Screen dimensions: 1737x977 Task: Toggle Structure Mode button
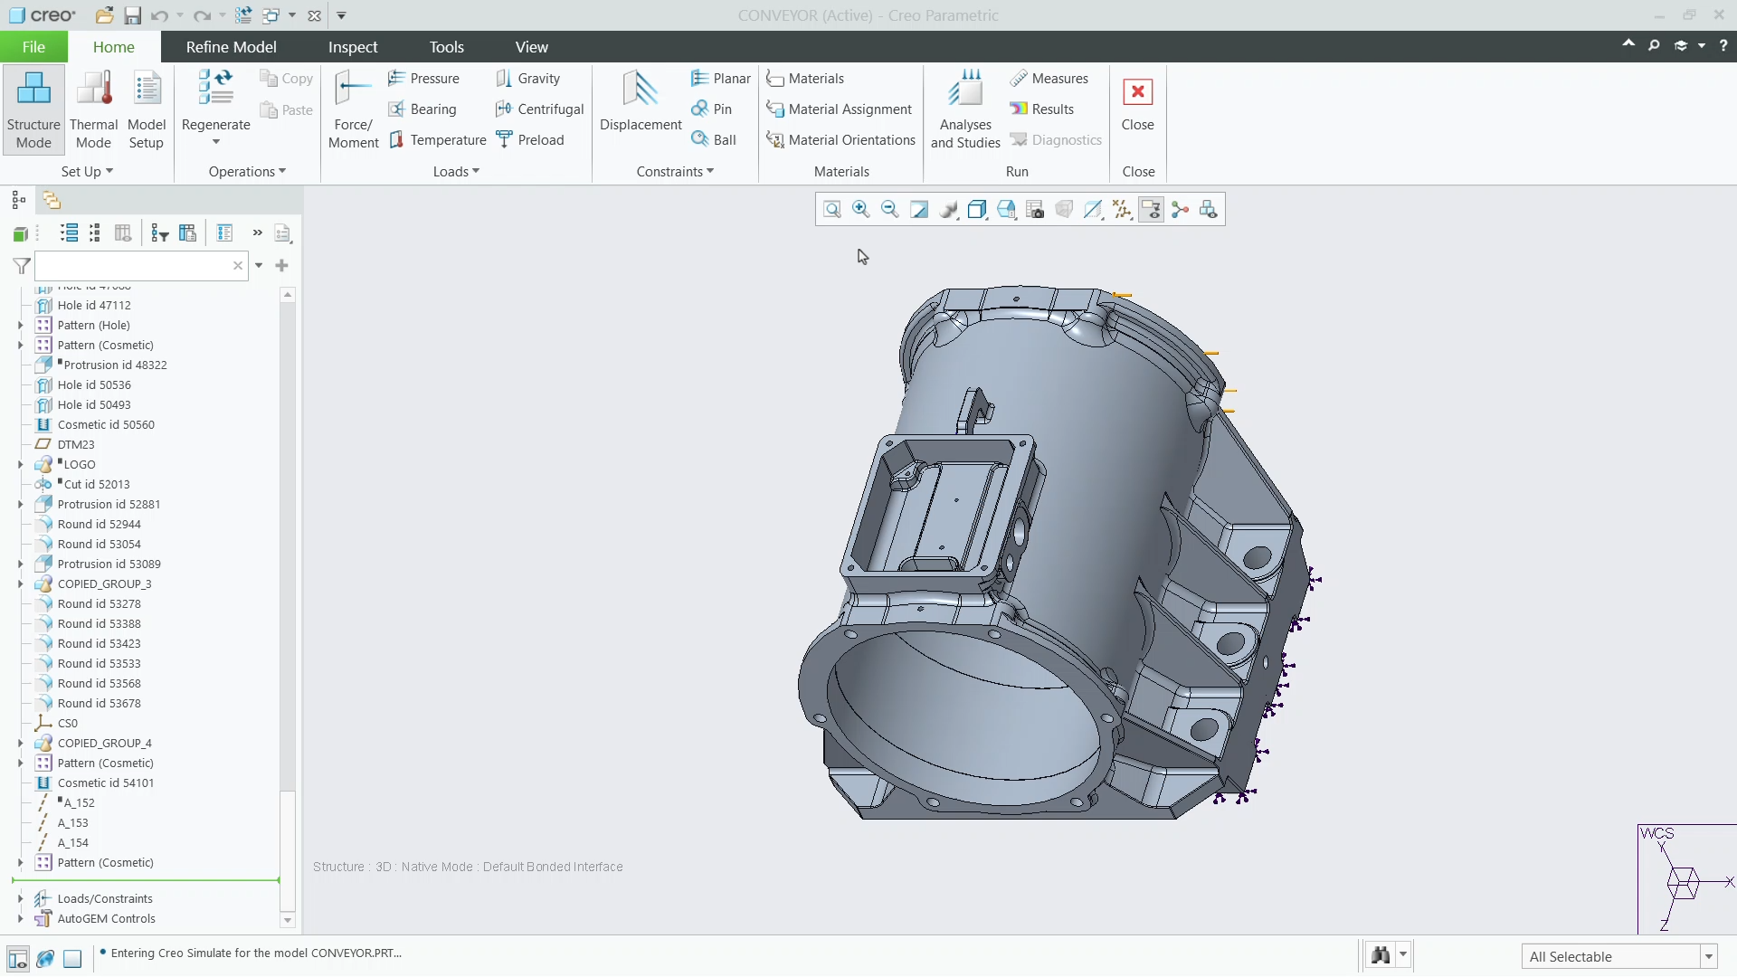pyautogui.click(x=33, y=109)
